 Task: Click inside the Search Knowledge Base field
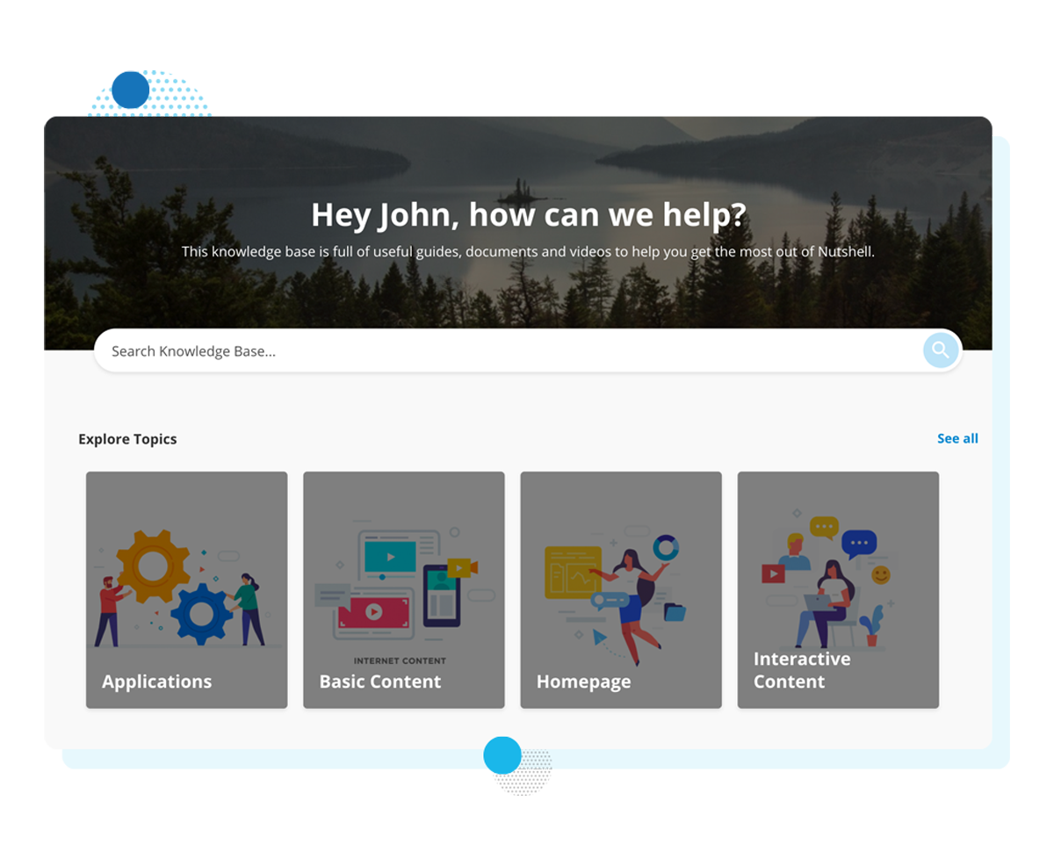pyautogui.click(x=351, y=350)
